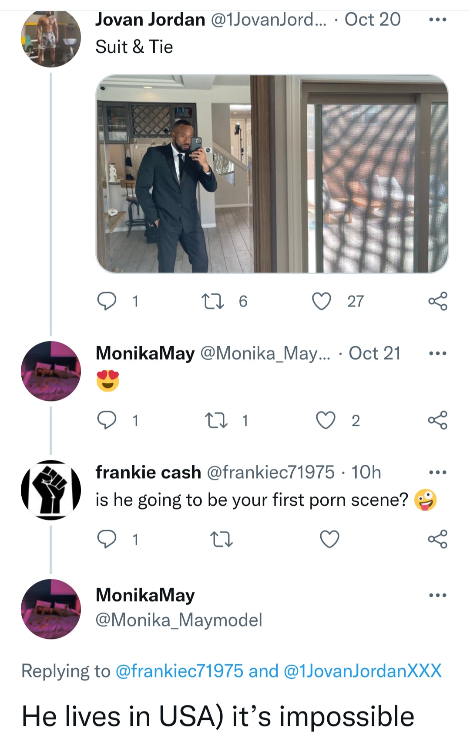The image size is (470, 752).
Task: View the Suit & Tie mirror selfie photo
Action: click(272, 174)
